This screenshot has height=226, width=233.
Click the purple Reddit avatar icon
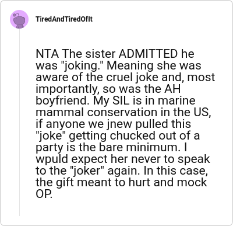click(x=19, y=19)
